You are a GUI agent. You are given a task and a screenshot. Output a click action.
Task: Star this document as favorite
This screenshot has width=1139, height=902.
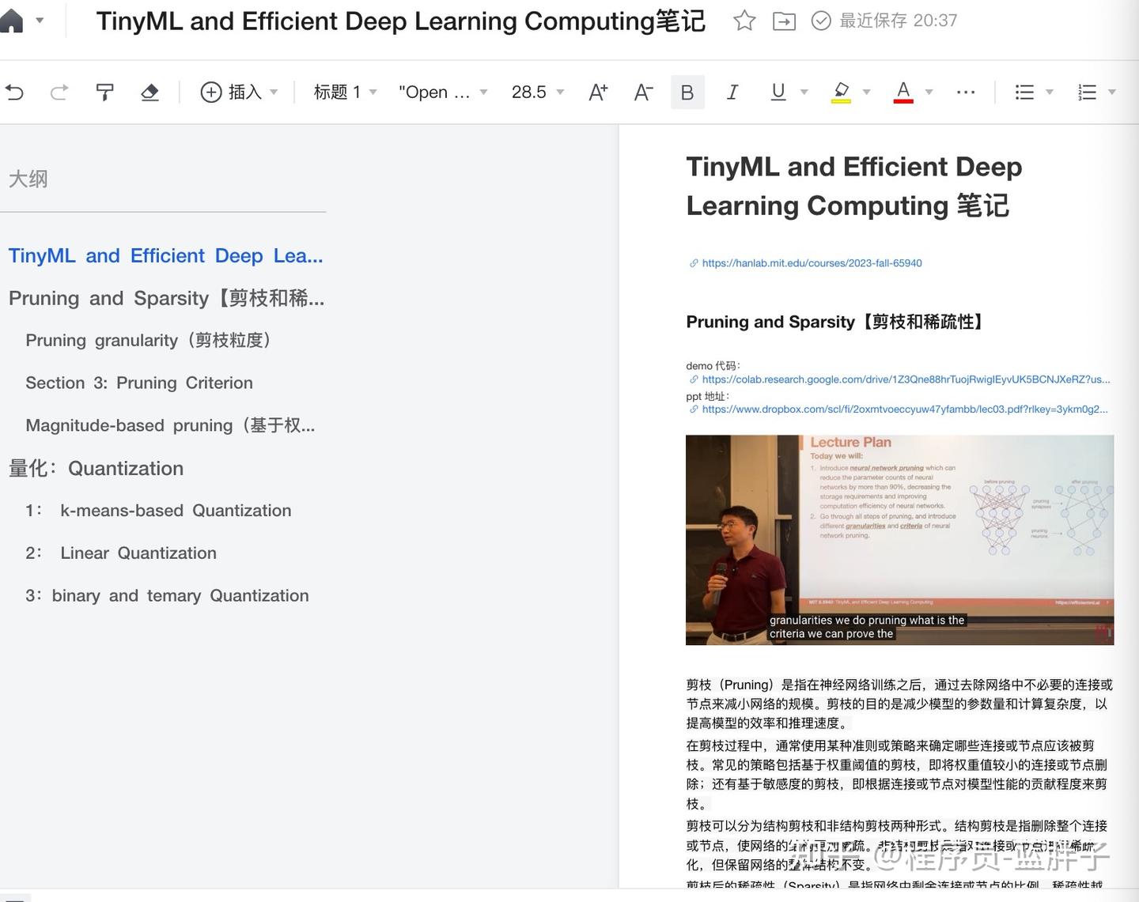[744, 21]
